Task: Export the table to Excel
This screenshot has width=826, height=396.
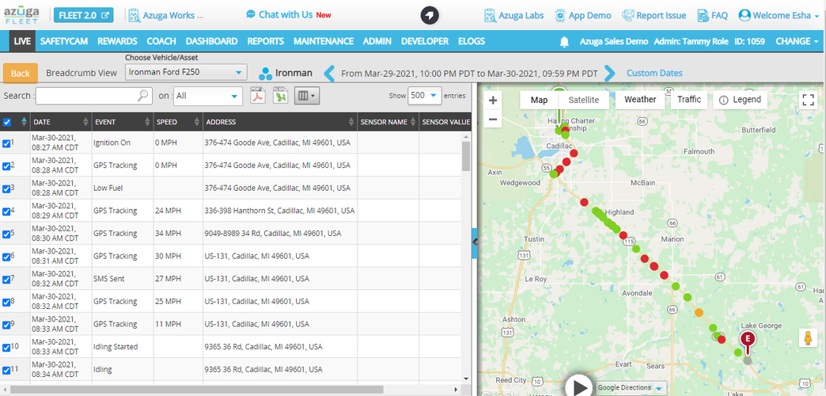Action: point(280,96)
